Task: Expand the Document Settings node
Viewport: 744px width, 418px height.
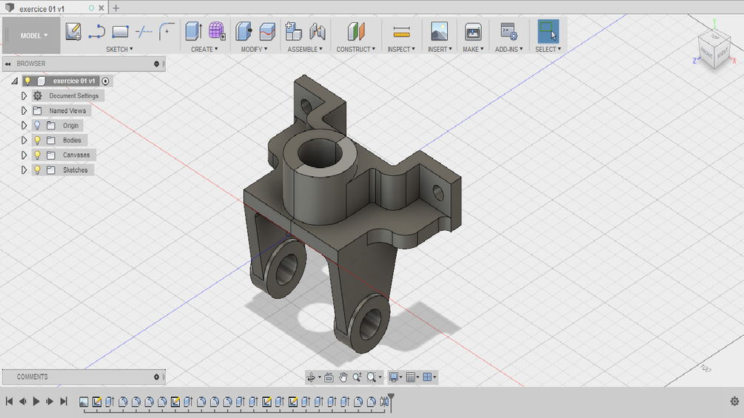Action: click(x=24, y=95)
